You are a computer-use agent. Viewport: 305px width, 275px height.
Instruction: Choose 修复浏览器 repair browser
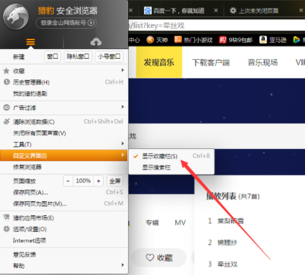coord(64,167)
